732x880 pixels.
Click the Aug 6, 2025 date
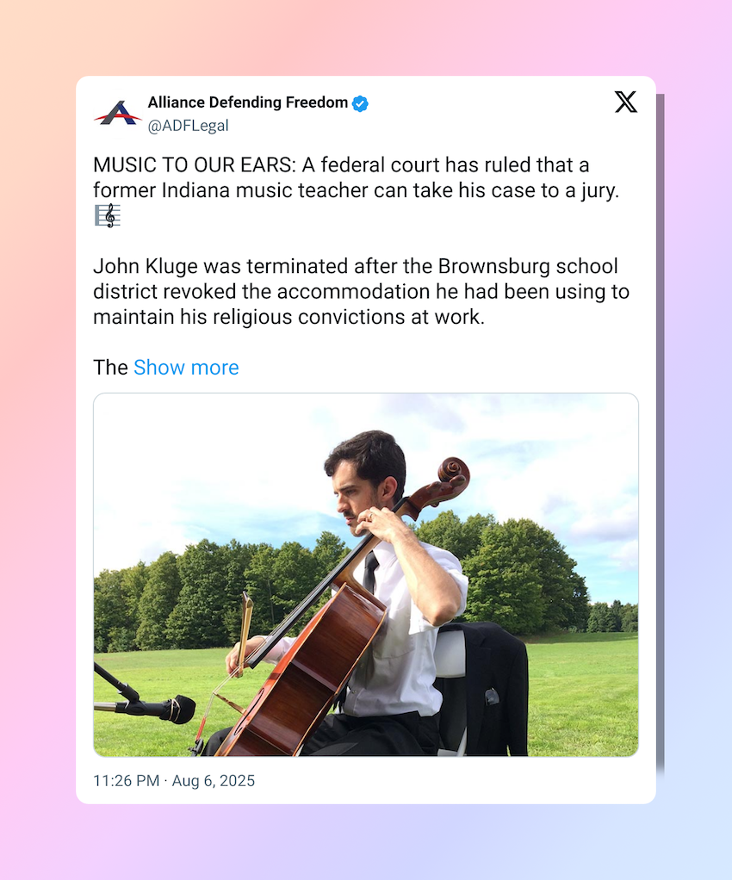tap(214, 781)
